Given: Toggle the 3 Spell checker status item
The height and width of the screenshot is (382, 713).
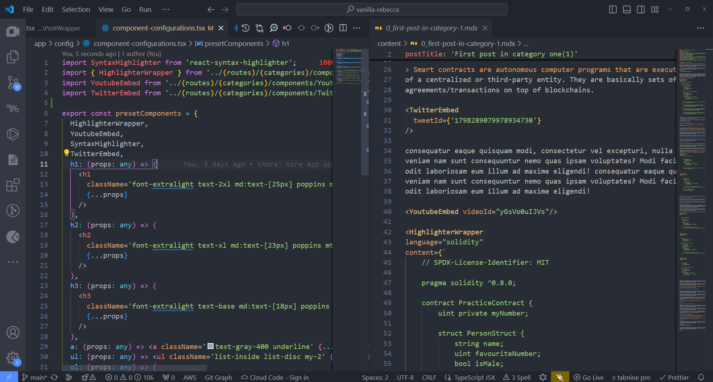Looking at the screenshot, I should pyautogui.click(x=517, y=377).
